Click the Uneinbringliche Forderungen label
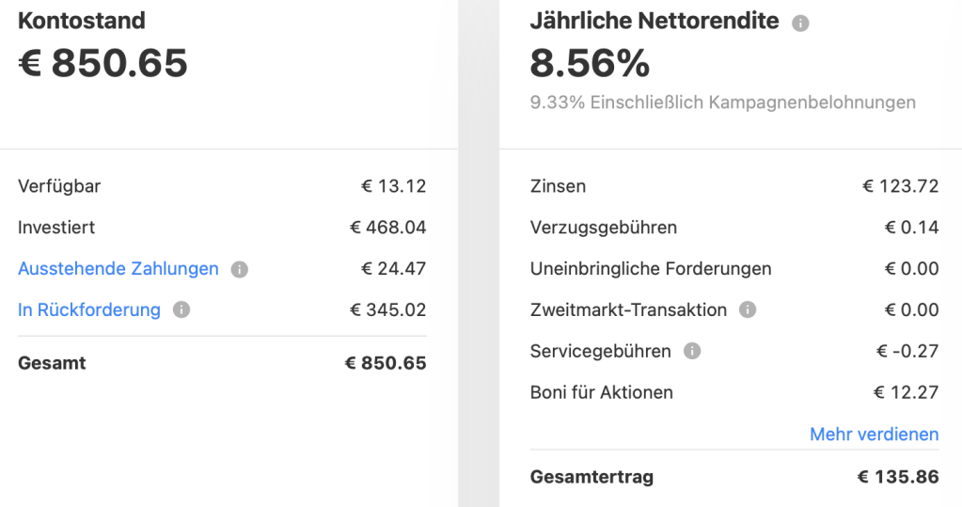962x507 pixels. click(x=651, y=269)
